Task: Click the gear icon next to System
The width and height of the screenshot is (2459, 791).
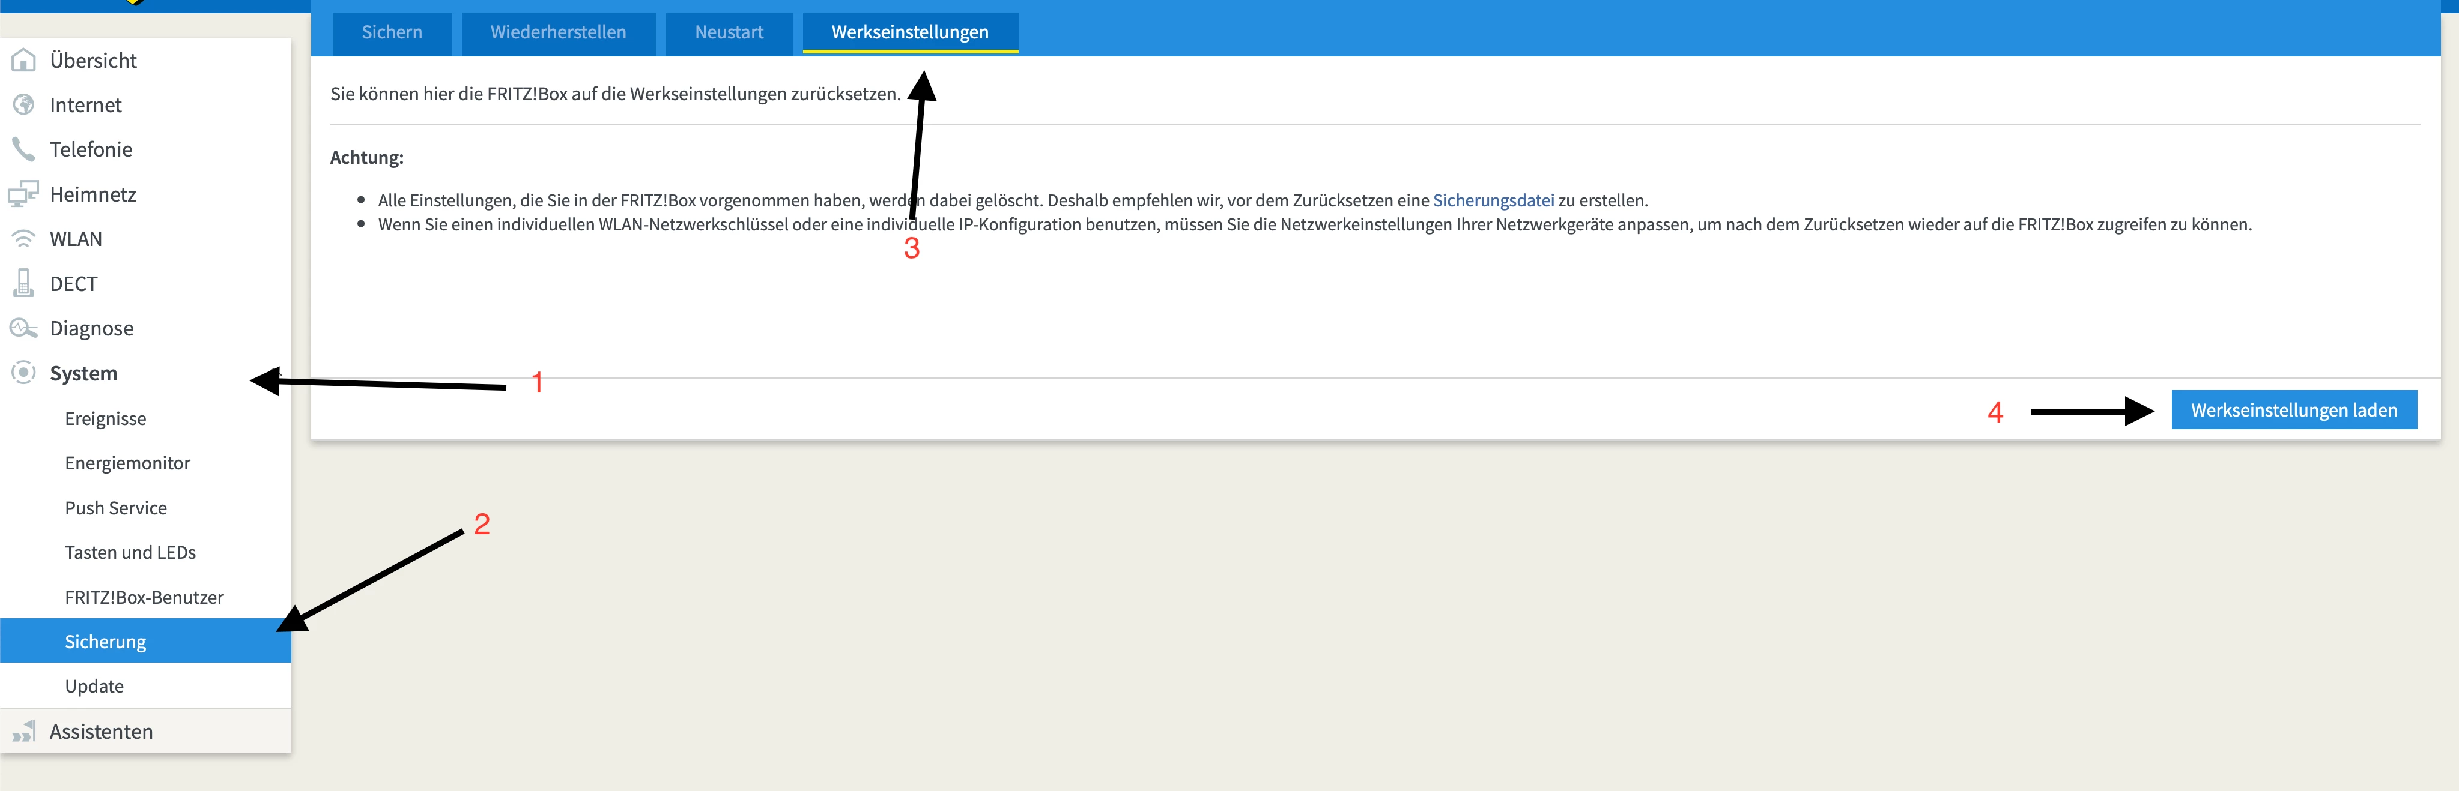Action: pyautogui.click(x=23, y=373)
